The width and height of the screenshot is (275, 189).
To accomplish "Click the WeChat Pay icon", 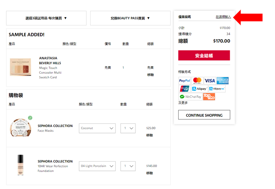I will (x=191, y=97).
